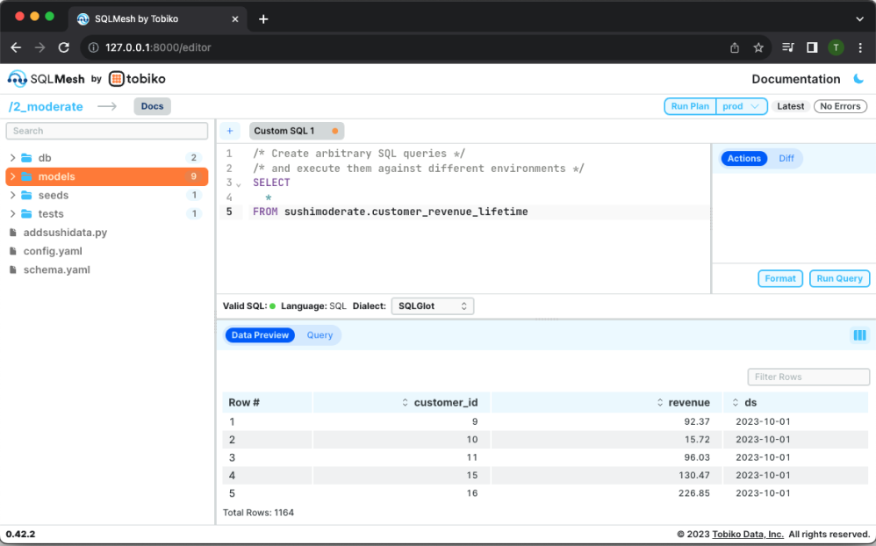Switch to the Query tab

320,335
